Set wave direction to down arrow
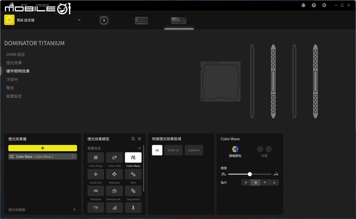 click(274, 182)
